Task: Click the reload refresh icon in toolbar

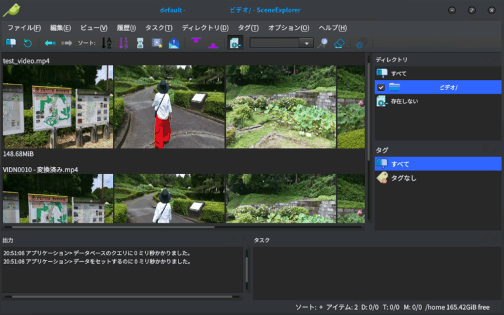Action: [28, 43]
